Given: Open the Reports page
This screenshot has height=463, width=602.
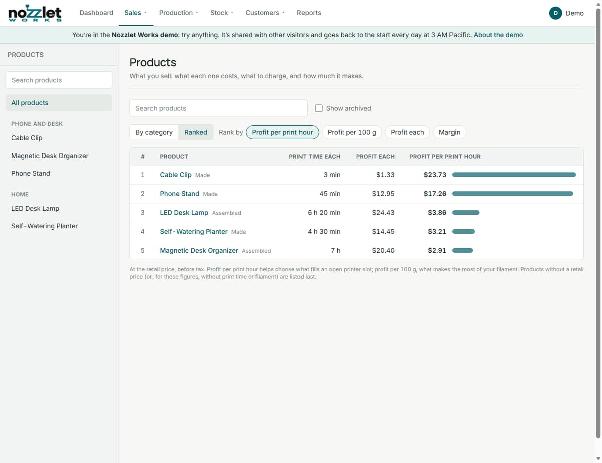Looking at the screenshot, I should tap(309, 13).
